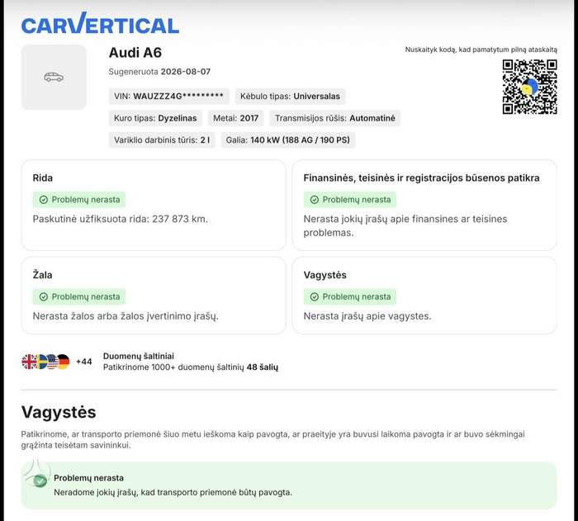
Task: Click the theft check description paragraph
Action: point(272,439)
